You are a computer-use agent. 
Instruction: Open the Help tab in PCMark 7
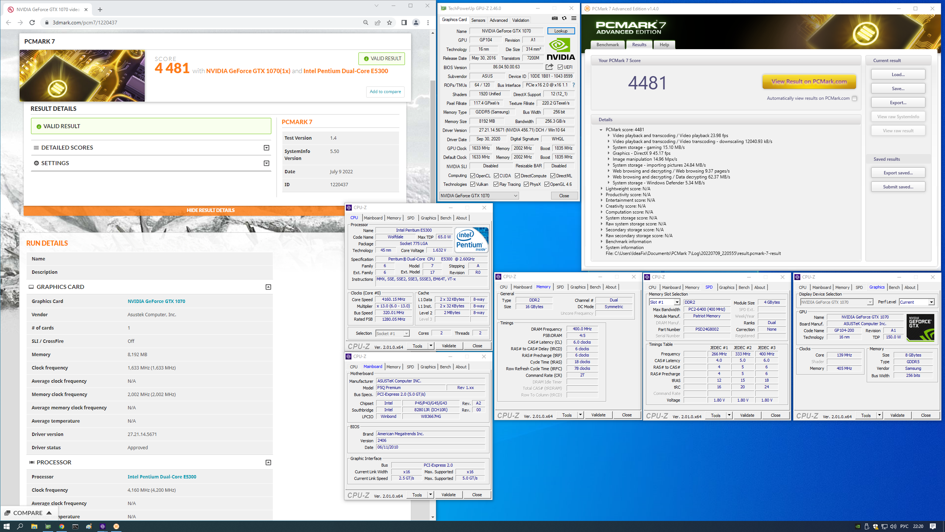coord(664,45)
